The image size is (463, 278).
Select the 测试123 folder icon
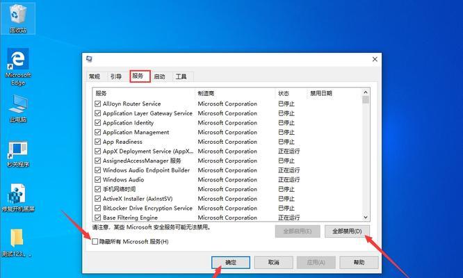[x=17, y=243]
